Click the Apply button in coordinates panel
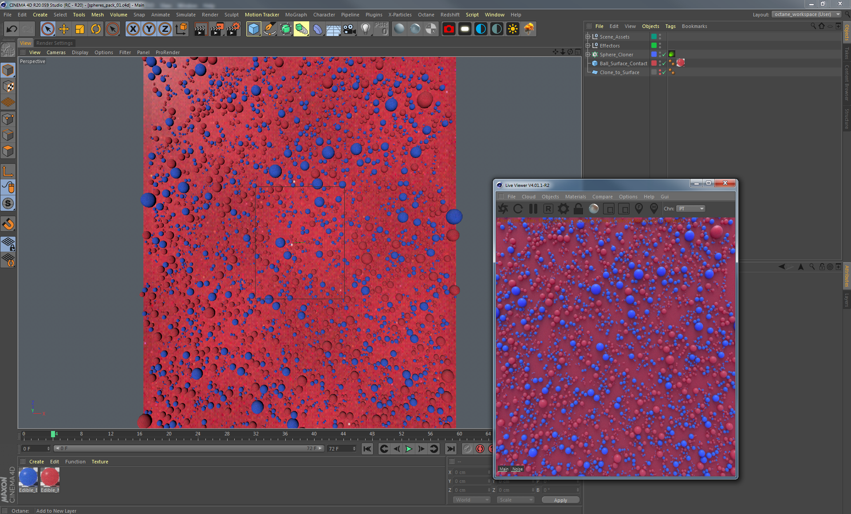Screen dimensions: 851x514 560,500
